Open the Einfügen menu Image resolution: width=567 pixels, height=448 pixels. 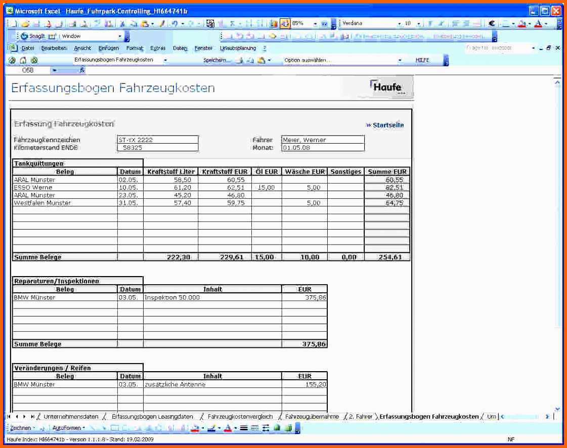108,48
